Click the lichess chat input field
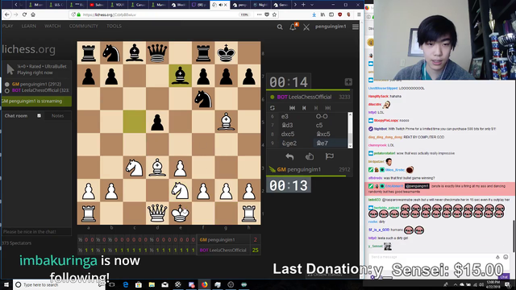Viewport: 516px width, 290px height. click(36, 232)
